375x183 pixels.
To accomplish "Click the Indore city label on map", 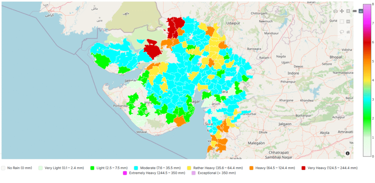I will (x=294, y=73).
